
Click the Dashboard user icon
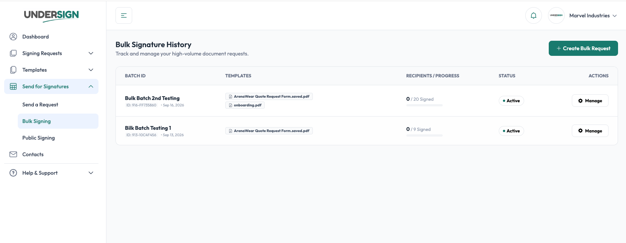(13, 37)
